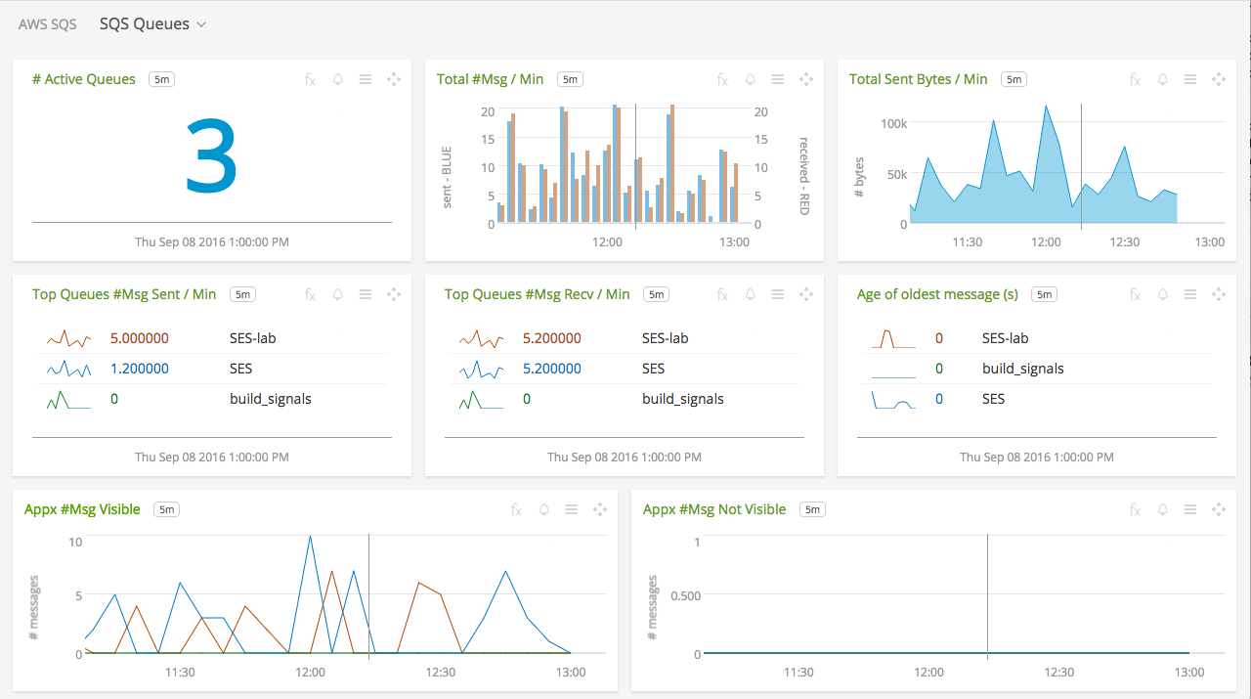
Task: Click move handle on # Active Queues panel
Action: (x=394, y=79)
